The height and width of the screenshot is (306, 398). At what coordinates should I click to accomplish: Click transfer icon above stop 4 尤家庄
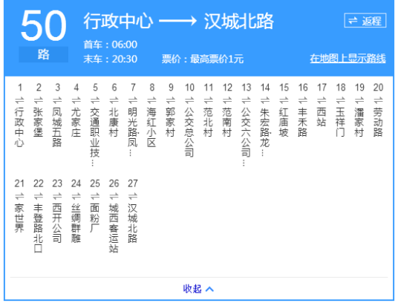(76, 100)
